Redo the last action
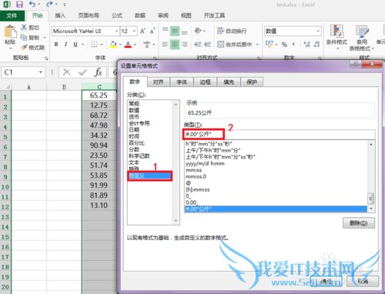 49,4
